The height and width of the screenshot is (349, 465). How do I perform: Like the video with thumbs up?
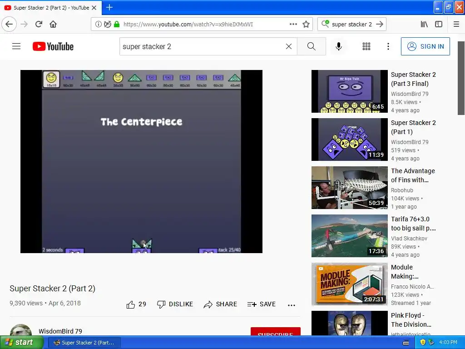click(x=136, y=304)
